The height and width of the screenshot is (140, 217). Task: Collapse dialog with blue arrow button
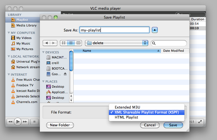pos(155,30)
